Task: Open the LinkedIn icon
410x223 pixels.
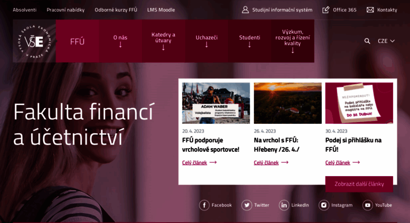Action: pyautogui.click(x=284, y=205)
